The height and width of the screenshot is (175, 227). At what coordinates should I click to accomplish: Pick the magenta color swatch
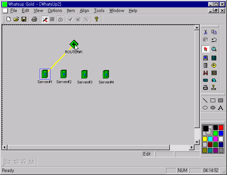(216, 139)
